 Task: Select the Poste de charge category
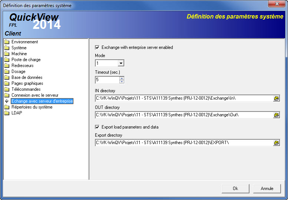pos(26,60)
